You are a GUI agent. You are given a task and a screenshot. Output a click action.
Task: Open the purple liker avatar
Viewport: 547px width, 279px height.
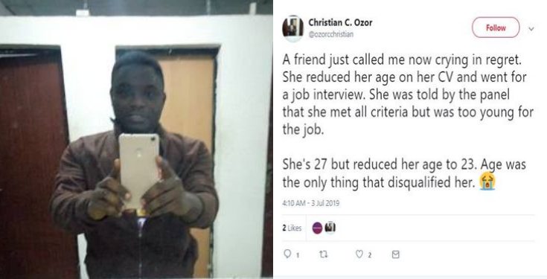317,228
